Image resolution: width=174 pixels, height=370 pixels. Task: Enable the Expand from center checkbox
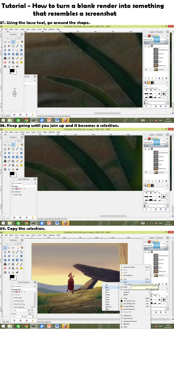13,304
